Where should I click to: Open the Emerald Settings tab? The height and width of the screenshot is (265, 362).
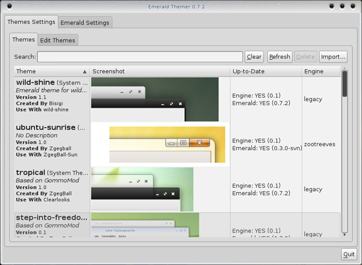point(85,23)
